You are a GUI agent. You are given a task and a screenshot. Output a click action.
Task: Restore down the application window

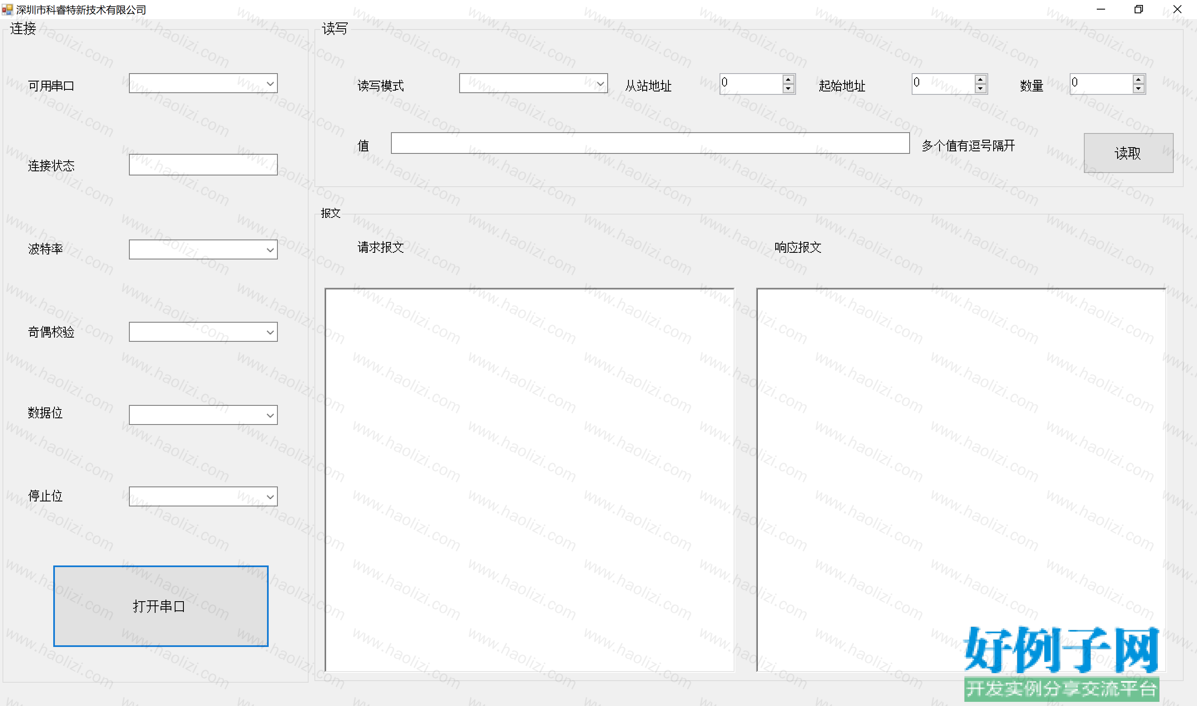[1138, 10]
